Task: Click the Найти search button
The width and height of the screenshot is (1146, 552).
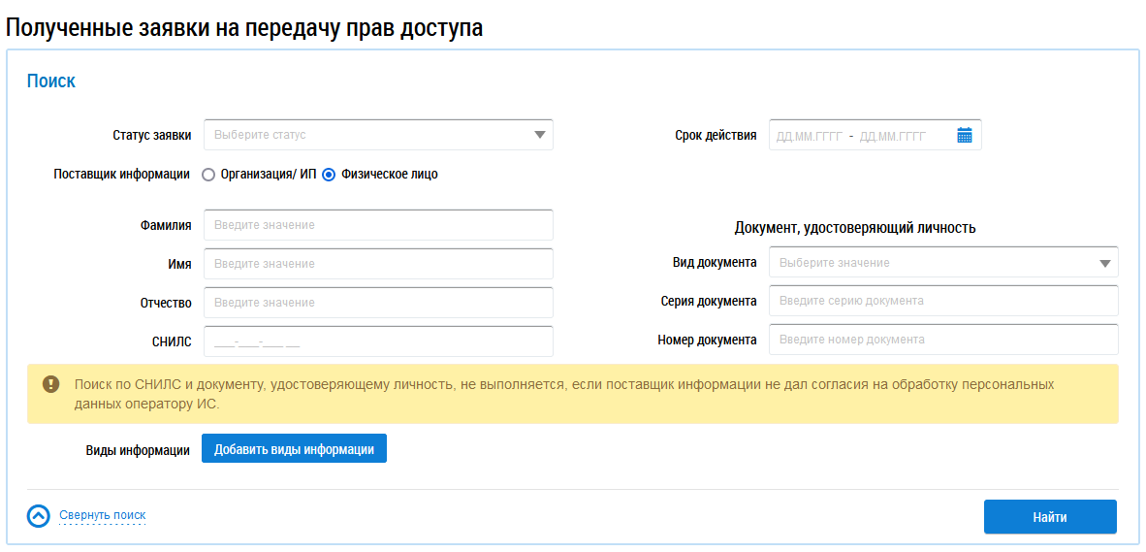Action: pos(1049,517)
